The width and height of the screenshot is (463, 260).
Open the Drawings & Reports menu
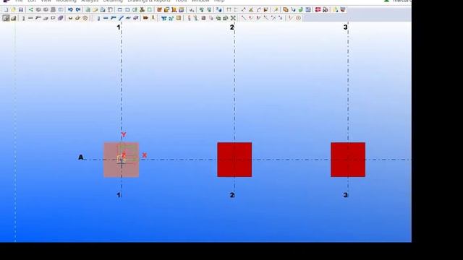[149, 1]
